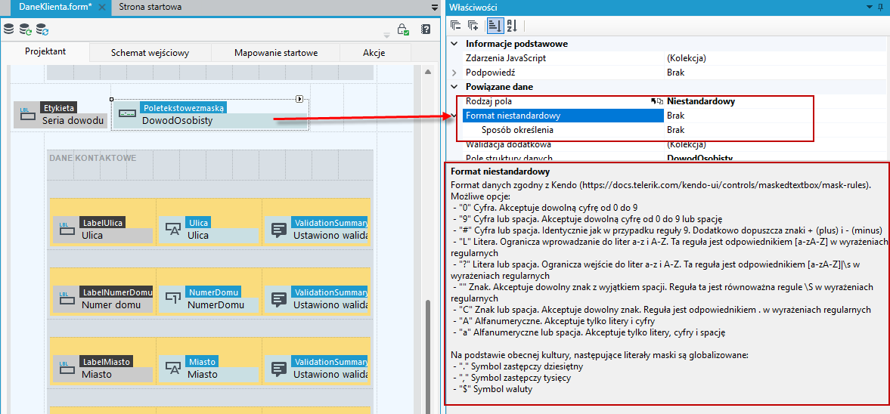Viewport: 890px width, 414px height.
Task: Click the DANE KONTAKTOWE section header
Action: pos(92,158)
